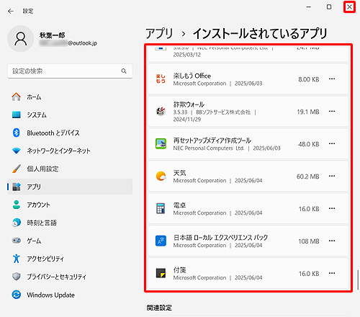Open 個人用設定 settings
The image size is (360, 317).
pos(70,169)
